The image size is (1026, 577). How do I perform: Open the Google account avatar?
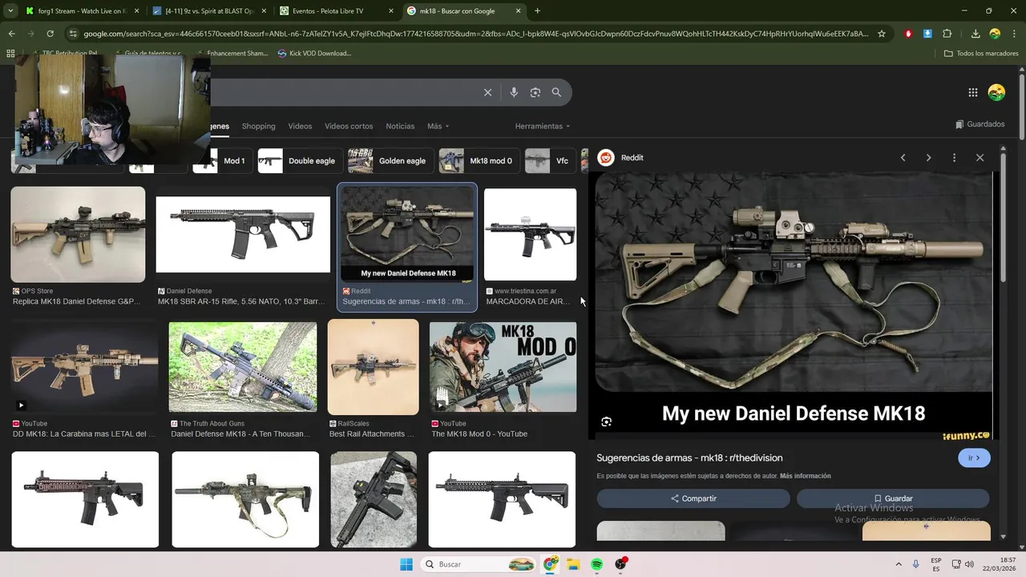(x=996, y=92)
